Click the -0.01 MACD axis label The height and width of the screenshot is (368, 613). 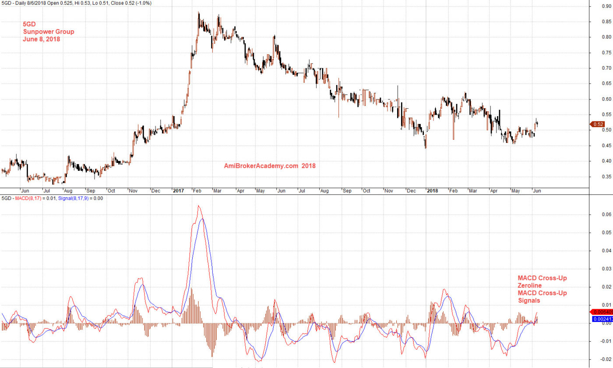pyautogui.click(x=606, y=341)
